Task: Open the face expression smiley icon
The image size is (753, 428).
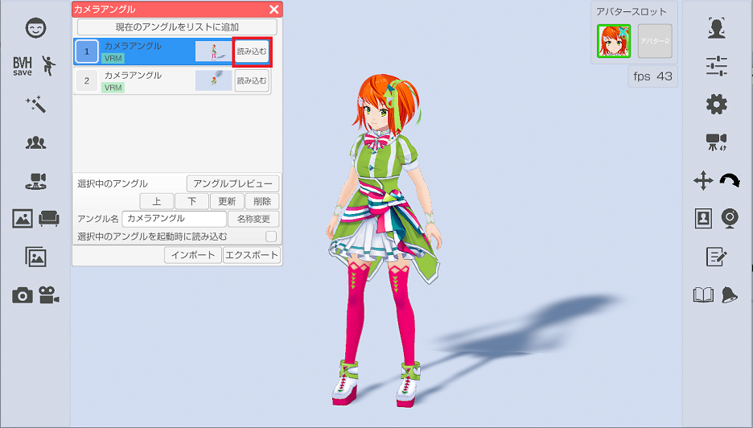Action: click(36, 28)
